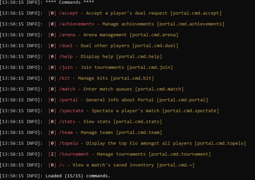Click the /topelo command name
This screenshot has height=180, width=255.
(x=68, y=143)
